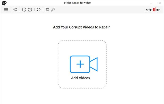Image resolution: width=164 pixels, height=104 pixels.
Task: Open the shopping cart buy icon
Action: (47, 10)
